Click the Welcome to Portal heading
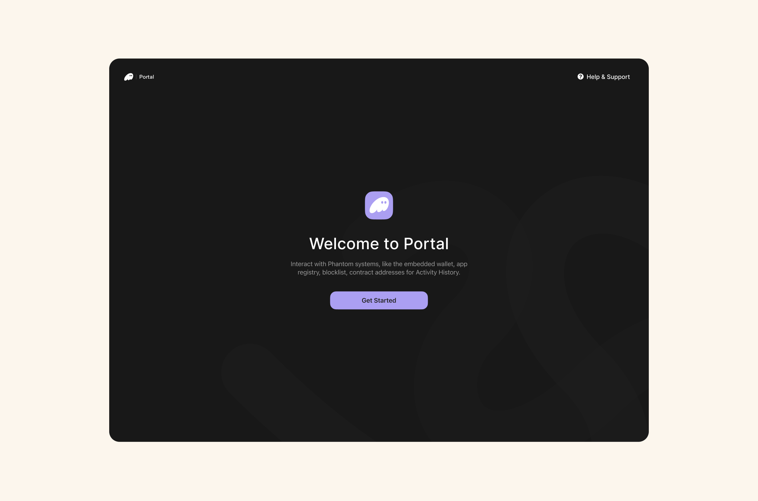758x501 pixels. [x=379, y=244]
